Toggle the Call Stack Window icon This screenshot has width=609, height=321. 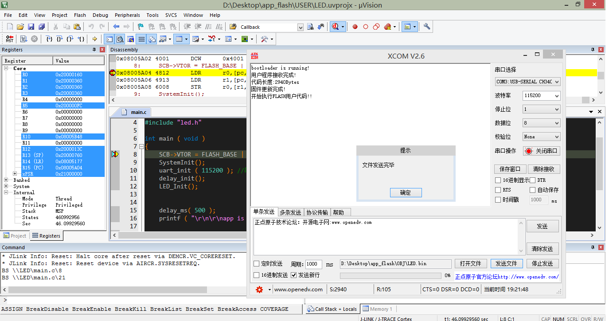[152, 39]
